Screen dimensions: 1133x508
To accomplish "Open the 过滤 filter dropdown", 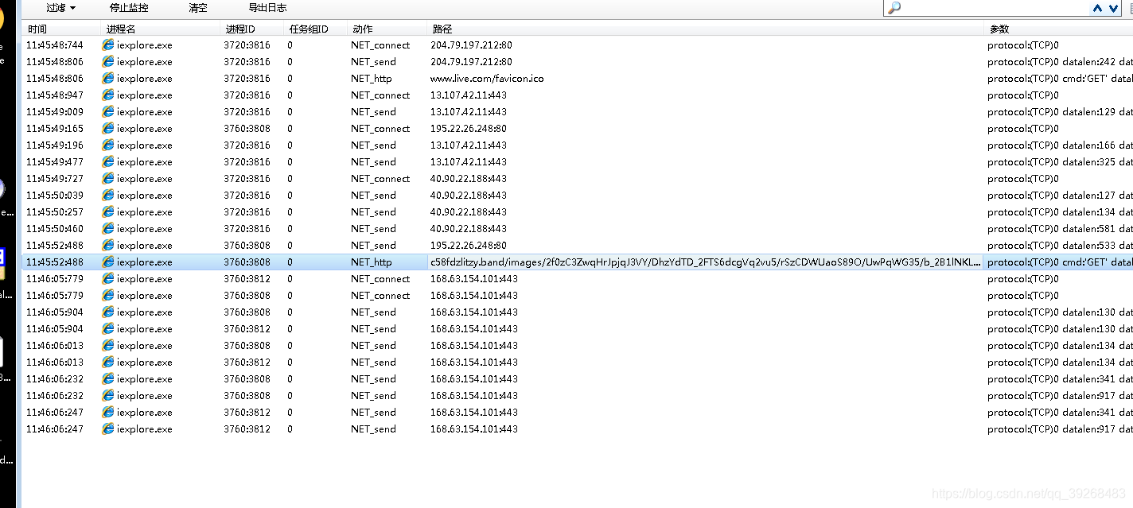I will 60,8.
